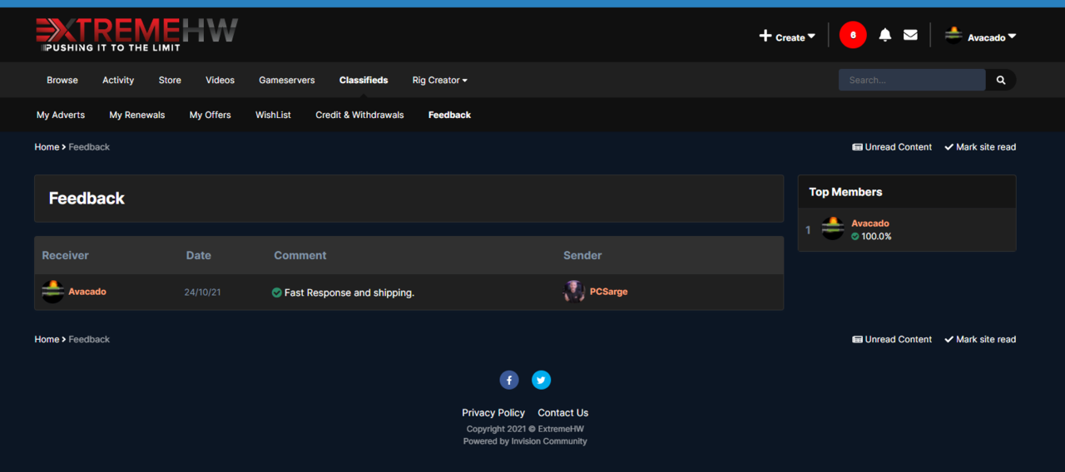Click Home in top breadcrumb
Viewport: 1065px width, 472px height.
point(47,147)
